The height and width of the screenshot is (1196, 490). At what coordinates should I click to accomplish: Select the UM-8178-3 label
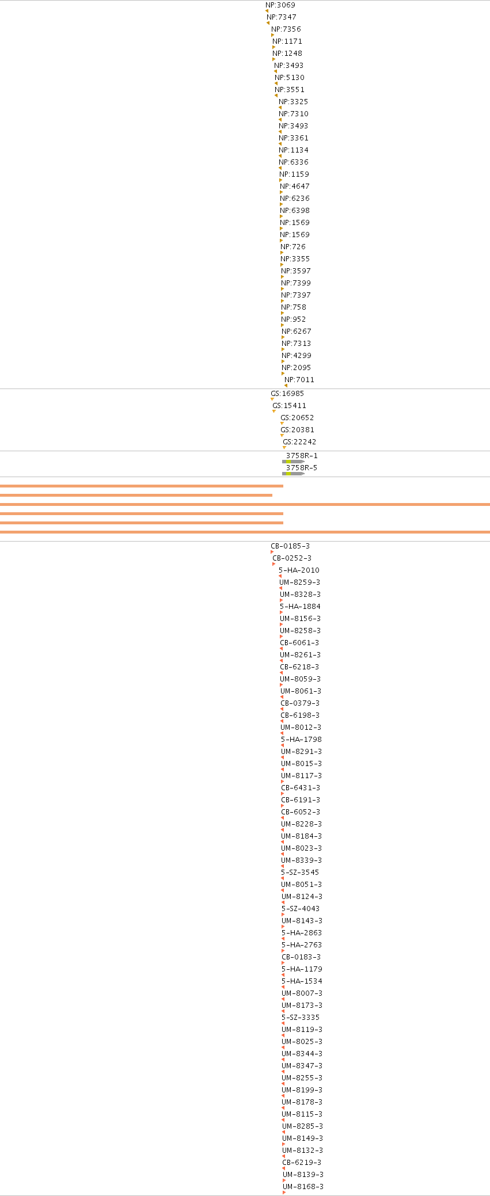point(302,1102)
